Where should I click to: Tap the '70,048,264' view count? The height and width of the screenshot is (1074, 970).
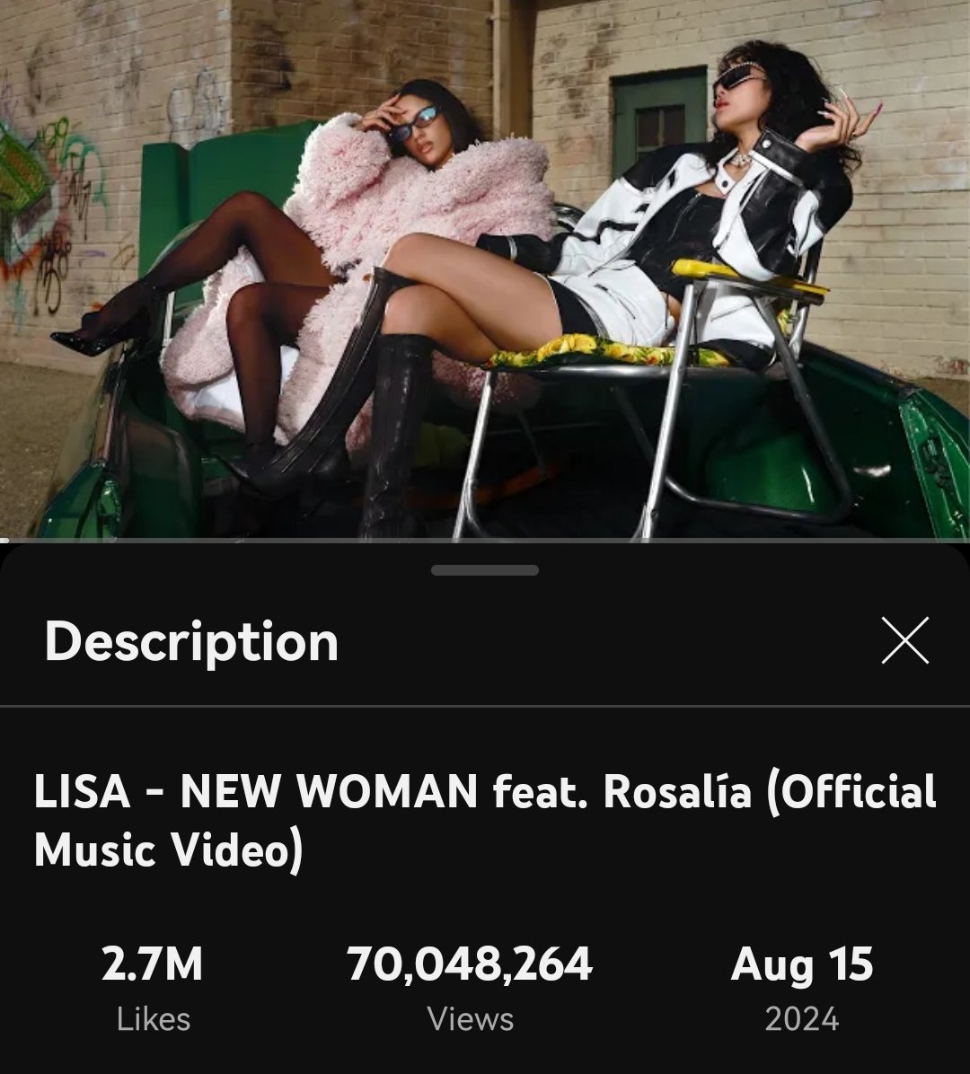pos(469,964)
